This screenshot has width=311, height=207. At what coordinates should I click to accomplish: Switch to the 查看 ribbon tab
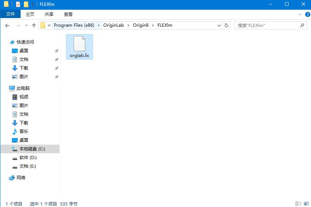coord(68,14)
